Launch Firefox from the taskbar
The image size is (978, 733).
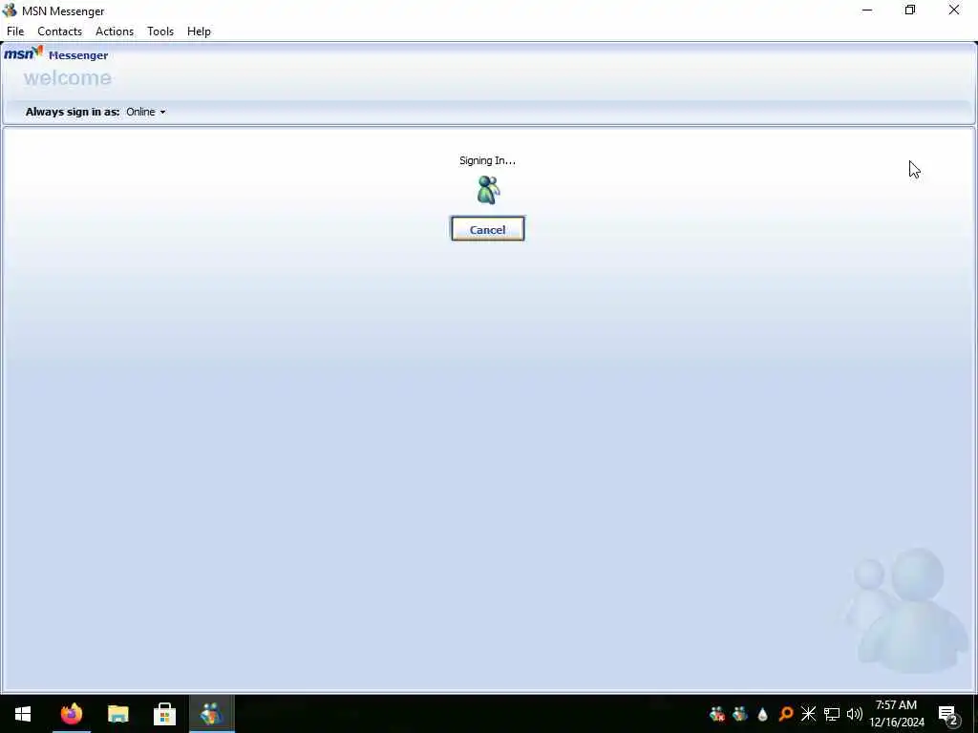71,714
